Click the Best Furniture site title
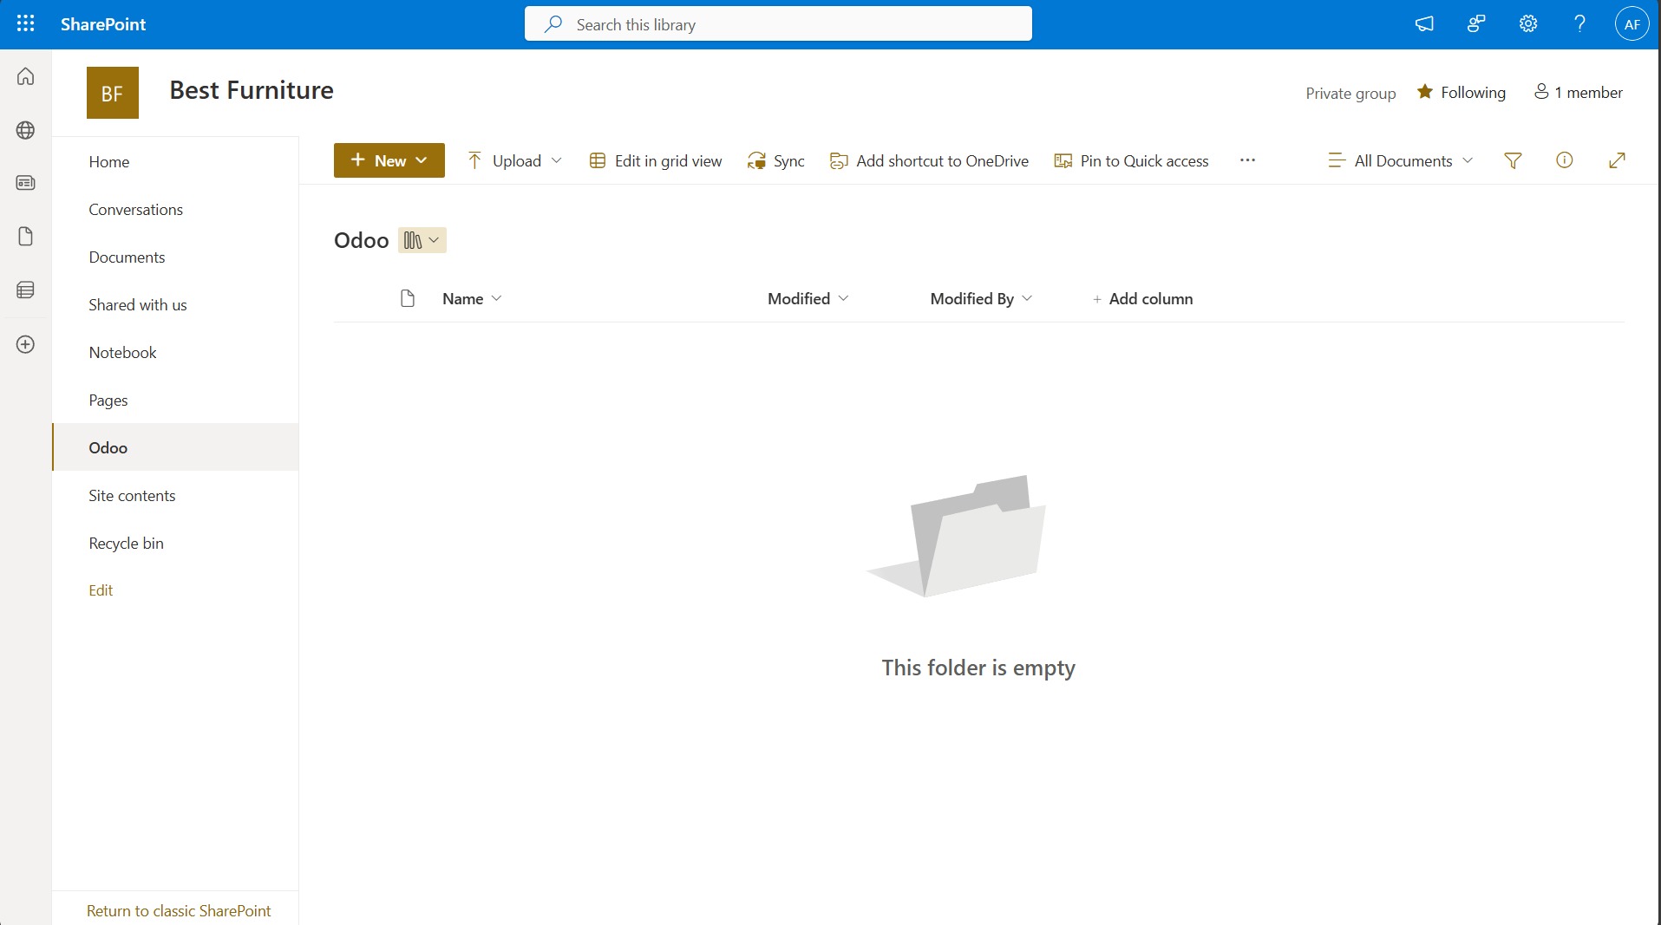Viewport: 1661px width, 925px height. (252, 90)
